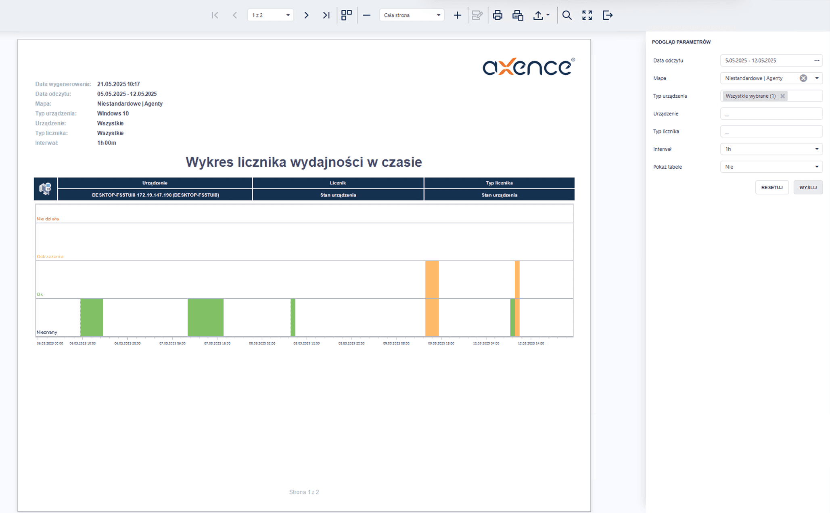The height and width of the screenshot is (513, 830).
Task: Switch the viewer to full screen
Action: pyautogui.click(x=587, y=15)
